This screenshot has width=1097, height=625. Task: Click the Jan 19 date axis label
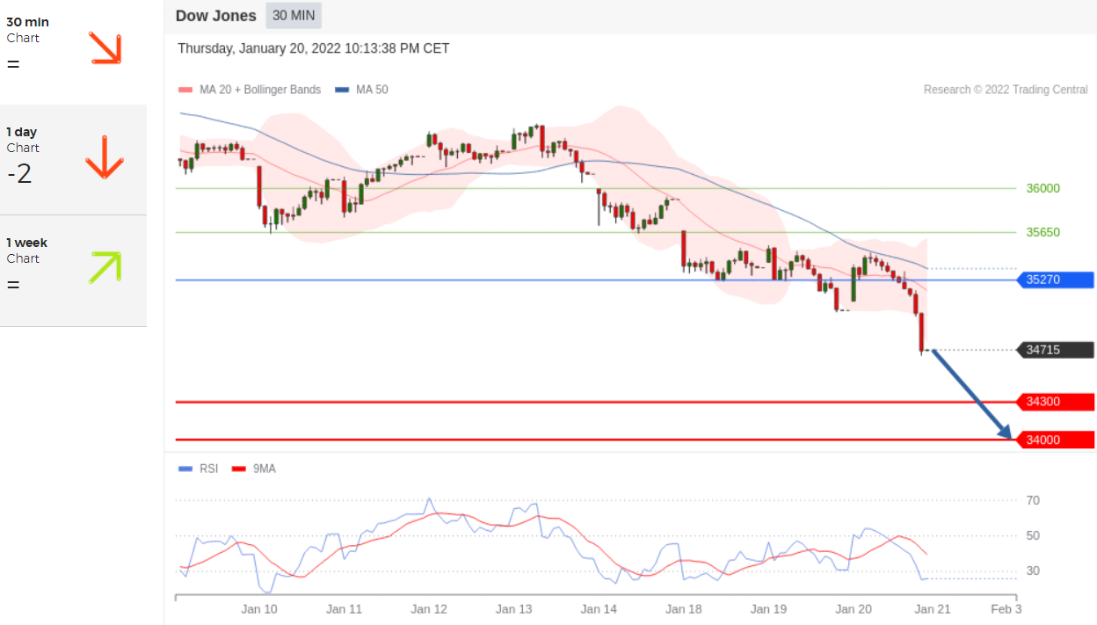coord(768,608)
